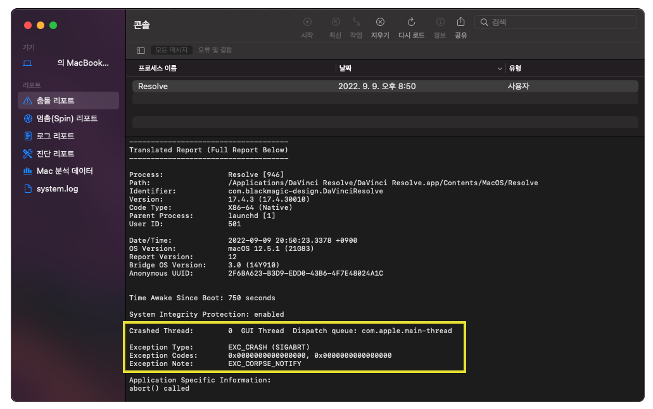
Task: Click the system.log document icon
Action: 28,189
